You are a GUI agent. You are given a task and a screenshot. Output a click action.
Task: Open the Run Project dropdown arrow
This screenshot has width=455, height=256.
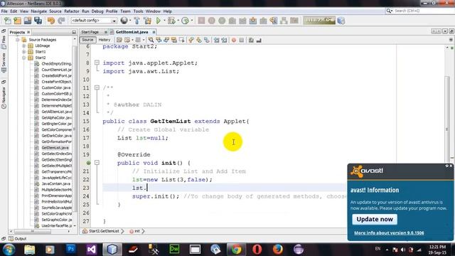164,21
